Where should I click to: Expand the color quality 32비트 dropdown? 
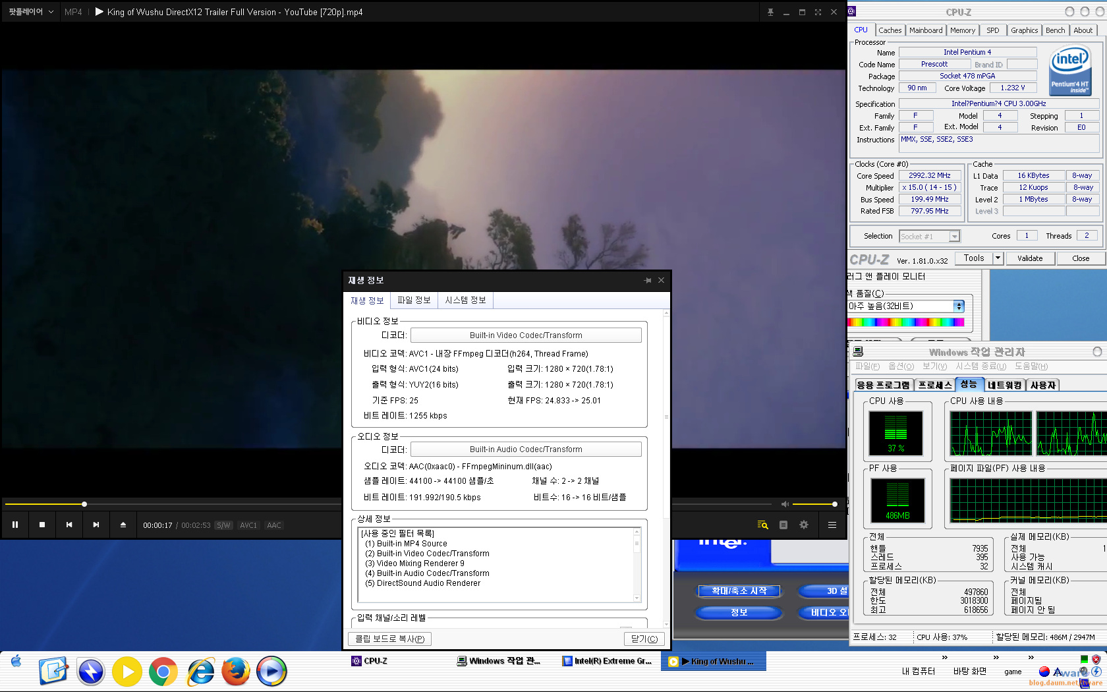[x=959, y=306]
